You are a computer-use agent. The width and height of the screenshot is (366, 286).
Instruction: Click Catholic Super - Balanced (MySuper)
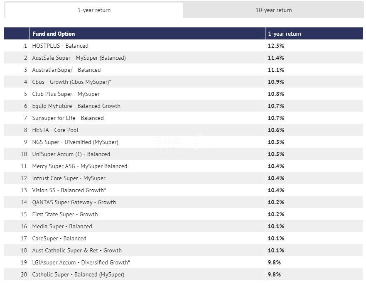click(x=78, y=274)
